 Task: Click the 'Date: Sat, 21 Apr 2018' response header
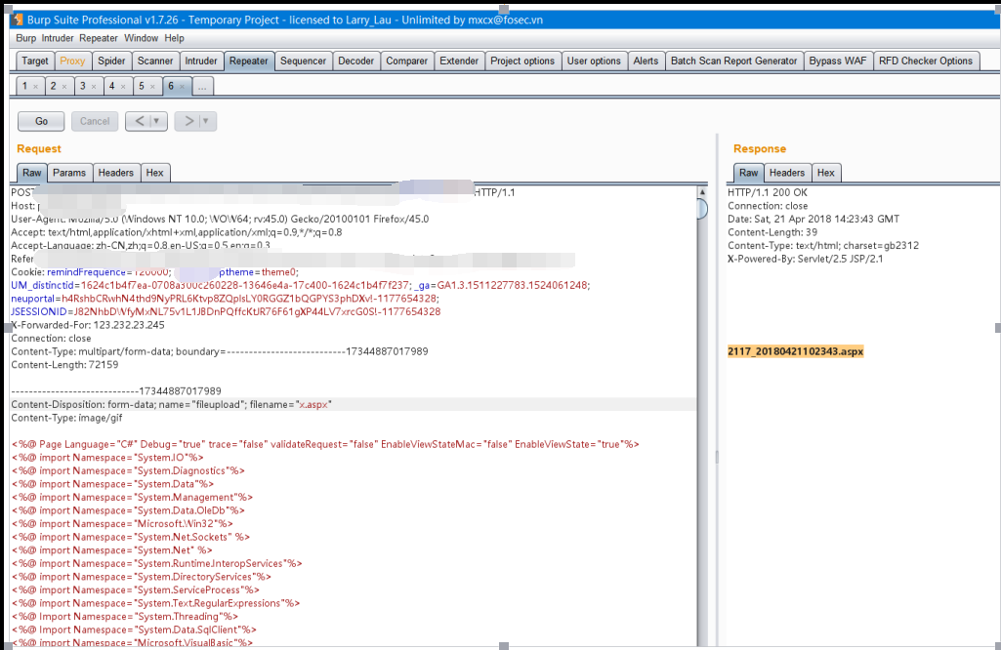point(813,219)
